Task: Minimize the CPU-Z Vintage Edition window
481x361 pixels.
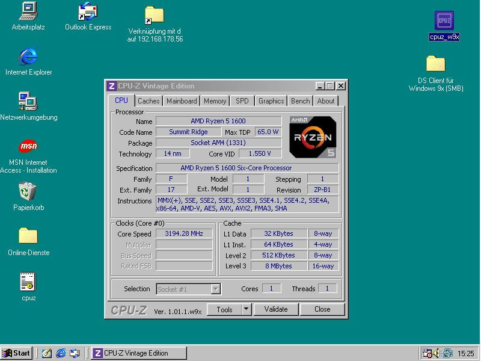Action: coord(320,86)
